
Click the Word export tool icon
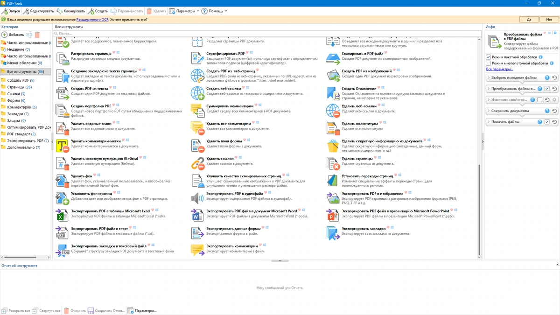(x=197, y=216)
